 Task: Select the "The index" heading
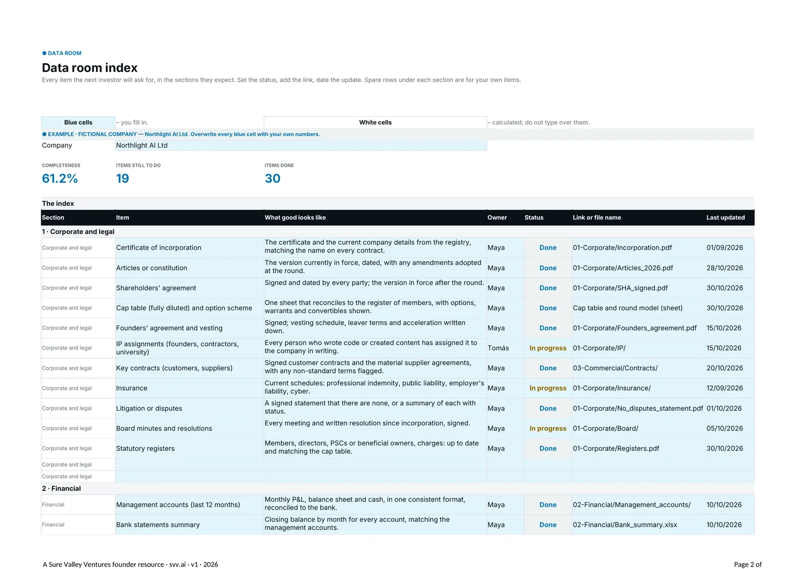pos(58,203)
